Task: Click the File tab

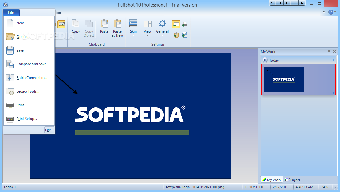Action: coord(11,12)
